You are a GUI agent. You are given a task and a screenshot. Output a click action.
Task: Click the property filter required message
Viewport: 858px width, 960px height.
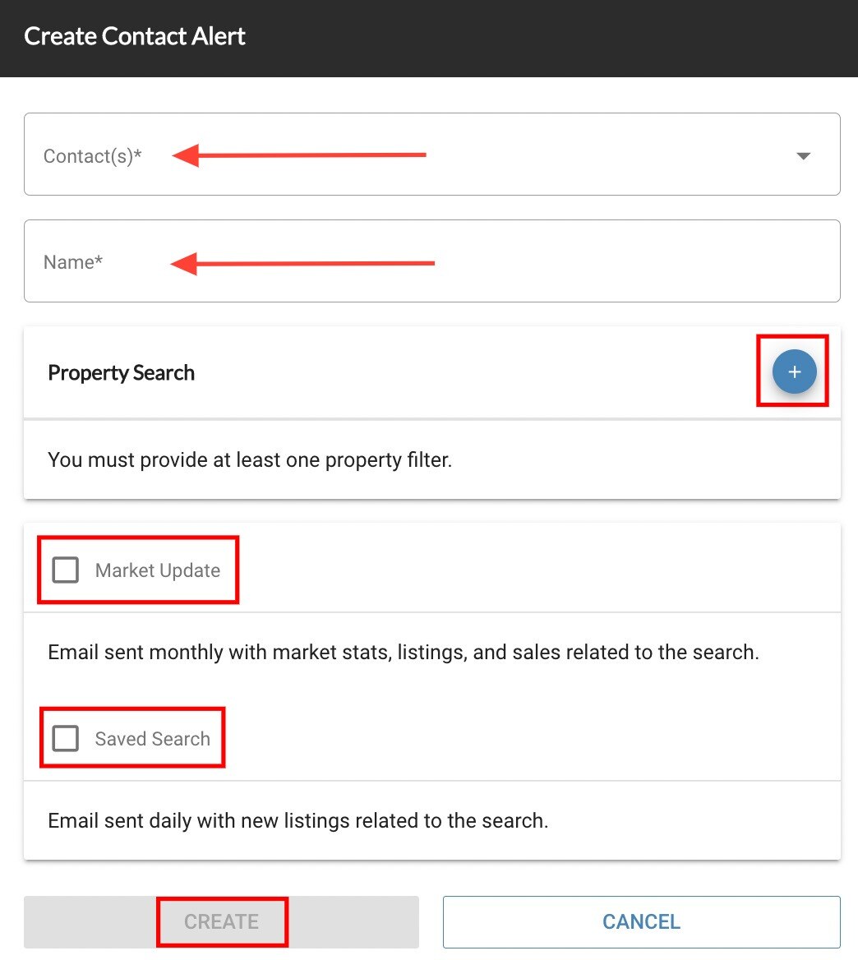pyautogui.click(x=250, y=459)
